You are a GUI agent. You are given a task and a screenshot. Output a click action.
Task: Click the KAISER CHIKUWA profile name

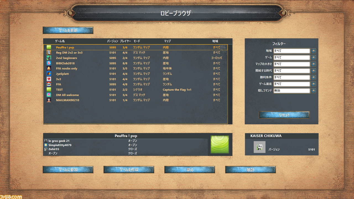[266, 136]
